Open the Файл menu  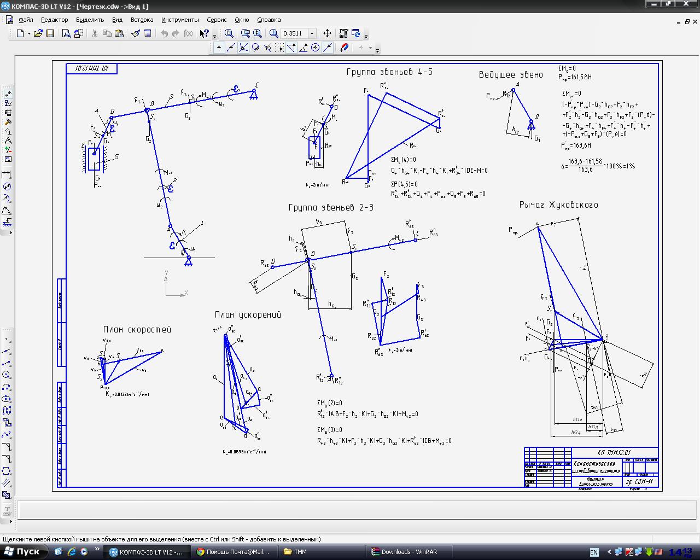pos(26,20)
